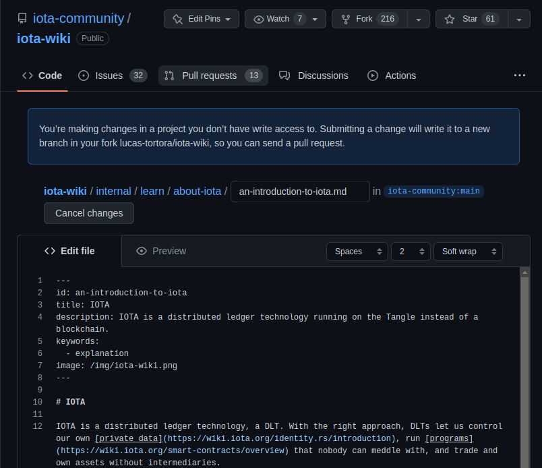Click the brackets icon in Edit file tab
Image resolution: width=542 pixels, height=468 pixels.
50,251
